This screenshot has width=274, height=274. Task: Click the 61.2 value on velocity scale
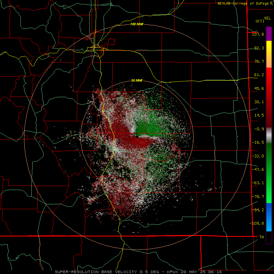(x=259, y=75)
